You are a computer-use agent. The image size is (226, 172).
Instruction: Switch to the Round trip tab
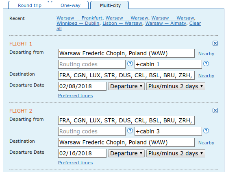click(x=29, y=5)
